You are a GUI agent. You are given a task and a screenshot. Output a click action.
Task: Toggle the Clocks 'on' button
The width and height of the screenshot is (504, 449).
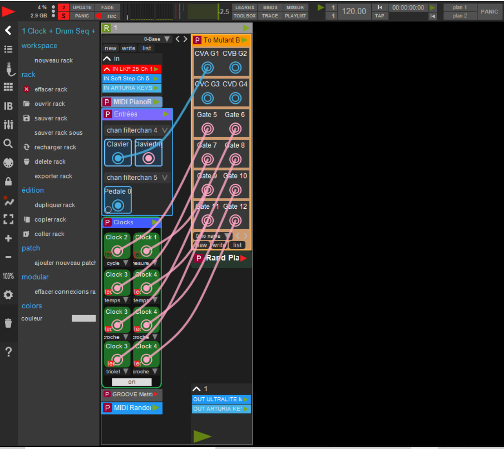click(132, 382)
